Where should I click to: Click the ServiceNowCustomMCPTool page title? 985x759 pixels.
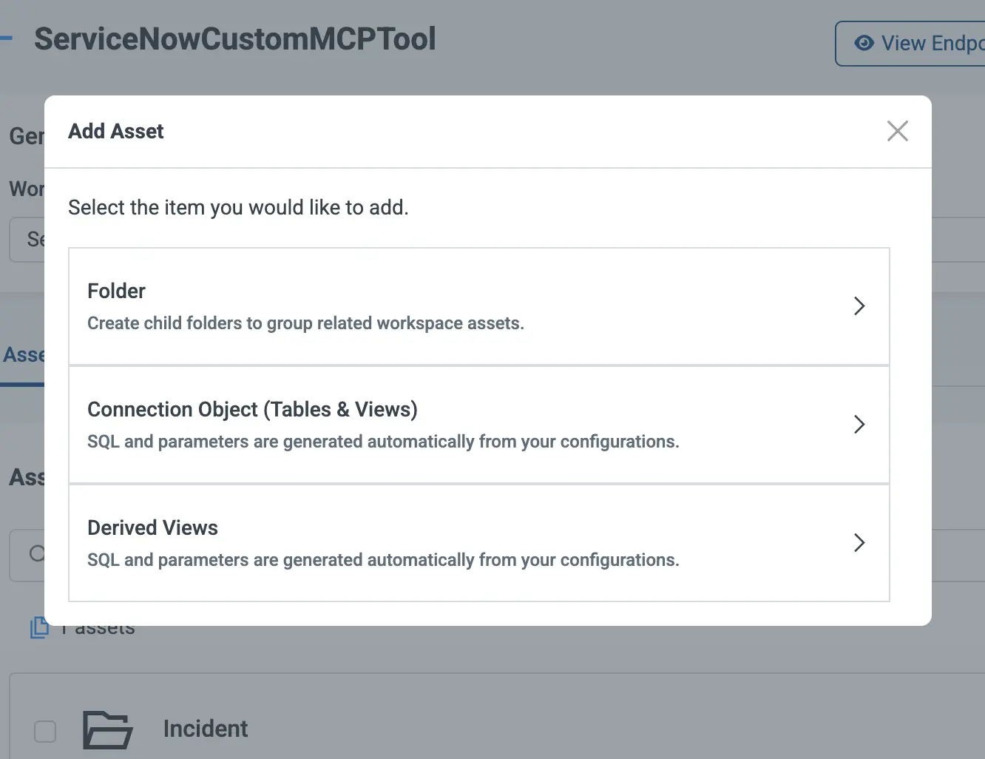pyautogui.click(x=234, y=39)
